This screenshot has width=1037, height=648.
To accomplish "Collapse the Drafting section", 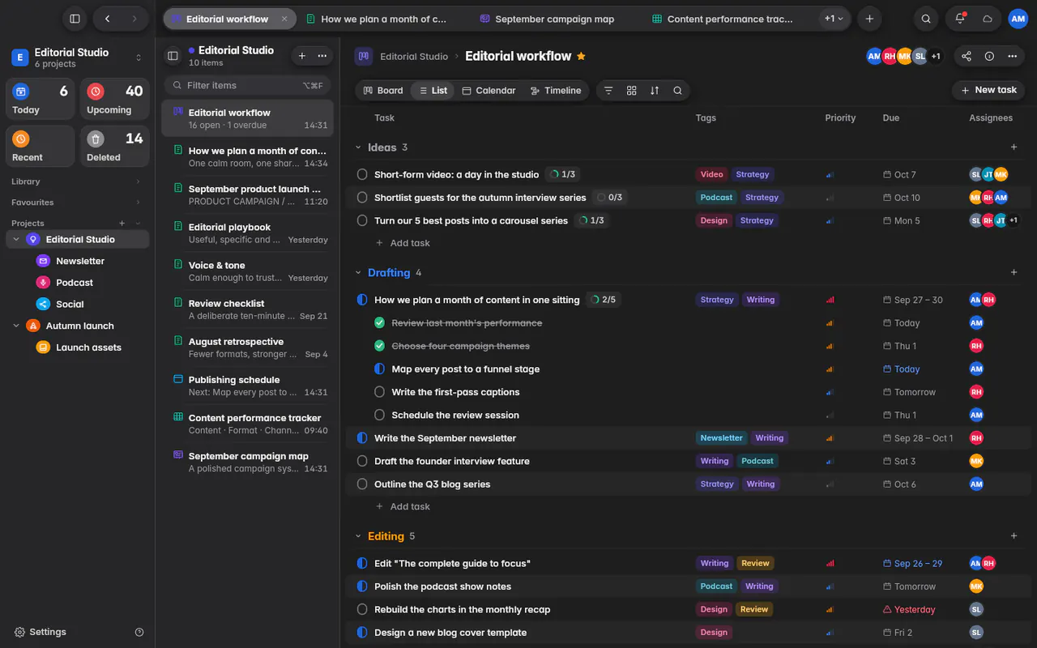I will tap(358, 273).
